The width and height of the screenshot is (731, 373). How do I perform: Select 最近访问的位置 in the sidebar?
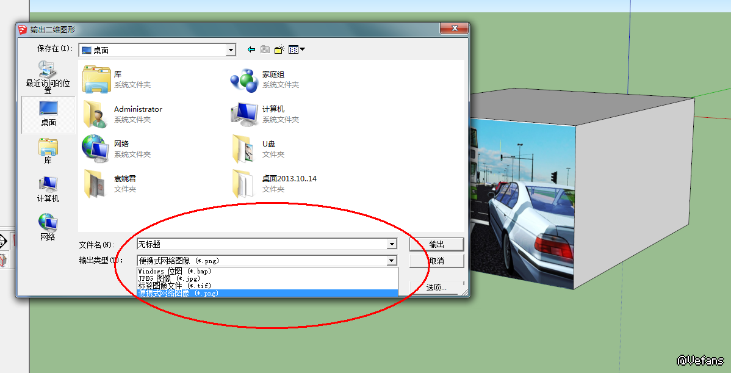click(x=48, y=77)
